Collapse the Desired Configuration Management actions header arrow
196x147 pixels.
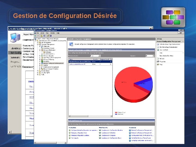pos(183,41)
